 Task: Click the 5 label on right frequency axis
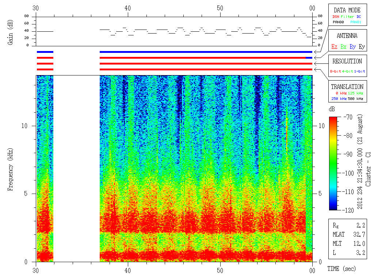pyautogui.click(x=320, y=194)
